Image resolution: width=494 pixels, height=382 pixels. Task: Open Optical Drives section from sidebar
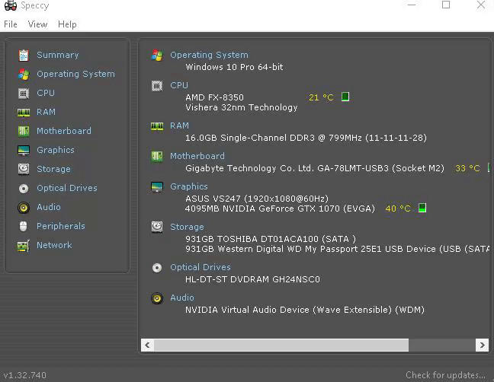point(67,188)
